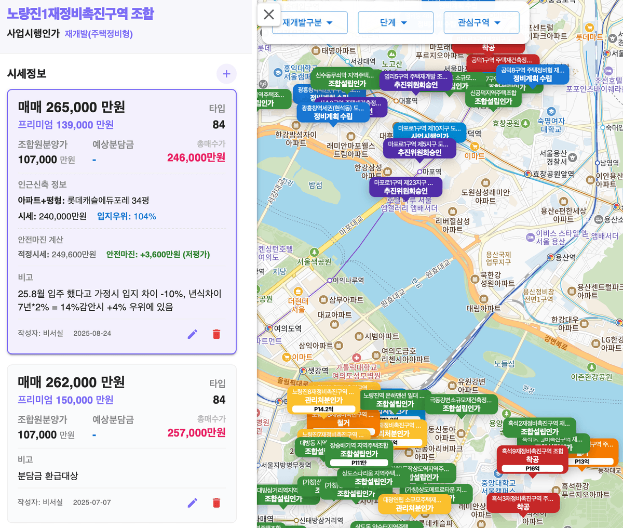Screen dimensions: 623x528
Task: Click the 용산역 station marker icon
Action: pos(550,258)
